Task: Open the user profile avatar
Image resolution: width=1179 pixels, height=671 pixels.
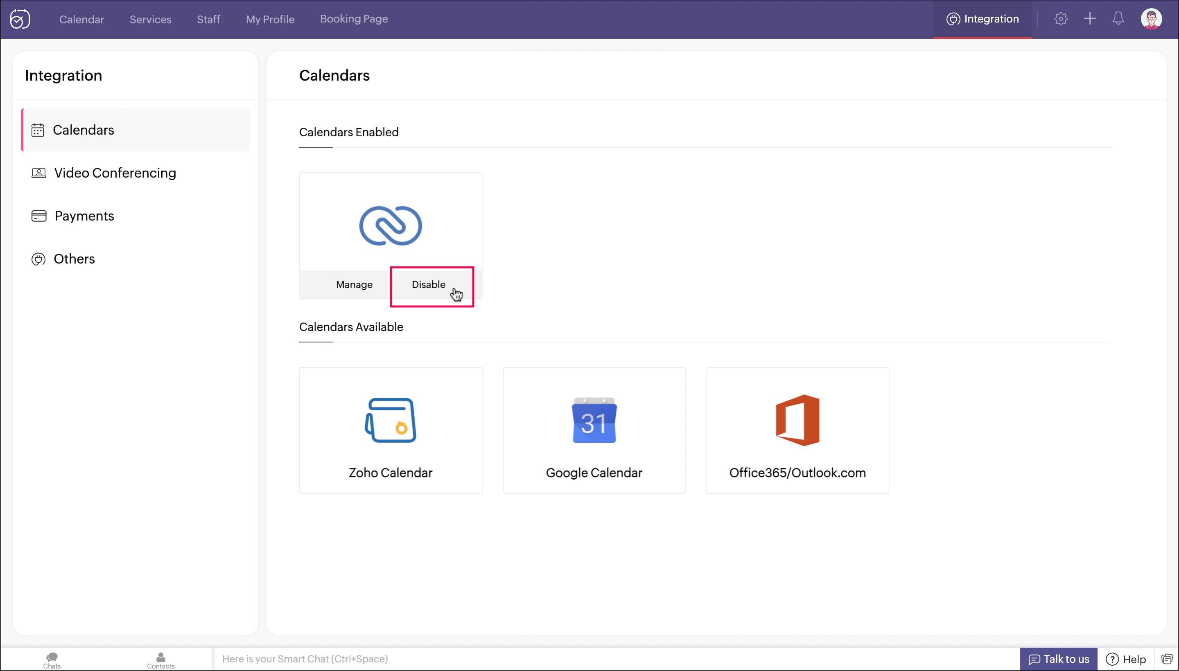Action: click(1151, 19)
